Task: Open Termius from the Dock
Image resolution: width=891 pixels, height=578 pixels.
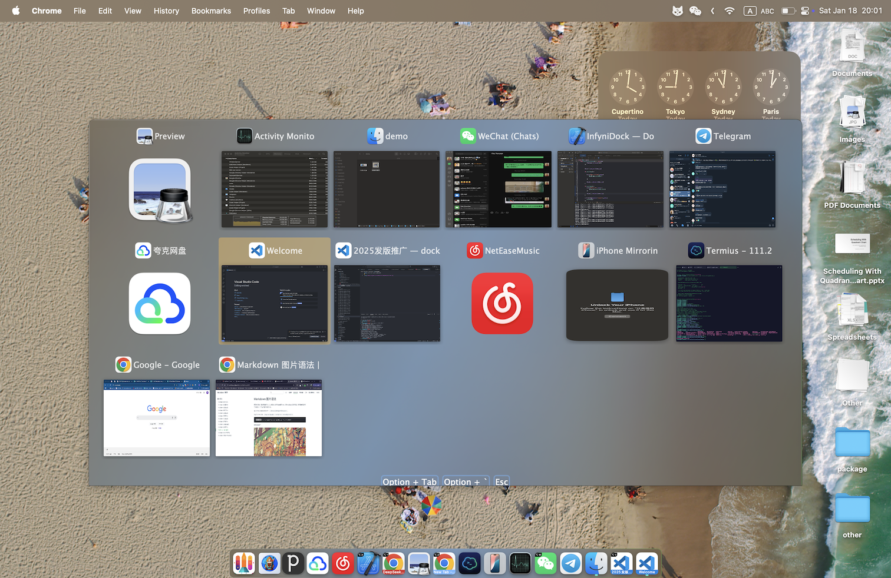Action: (470, 563)
